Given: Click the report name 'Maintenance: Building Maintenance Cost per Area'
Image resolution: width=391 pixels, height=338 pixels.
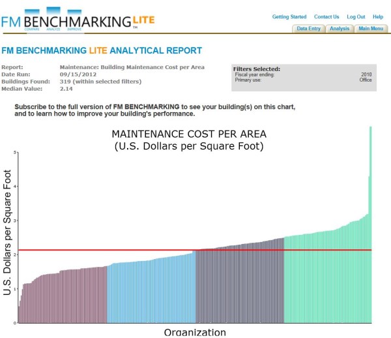Looking at the screenshot, I should (x=132, y=67).
